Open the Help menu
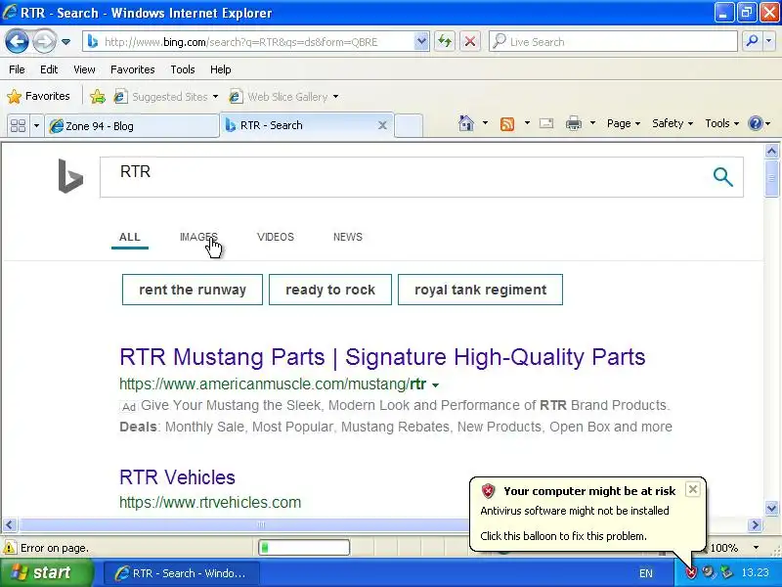 pos(221,69)
